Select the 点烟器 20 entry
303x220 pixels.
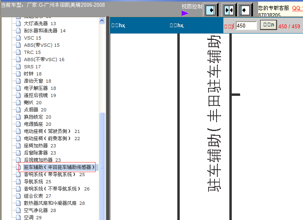click(35, 110)
